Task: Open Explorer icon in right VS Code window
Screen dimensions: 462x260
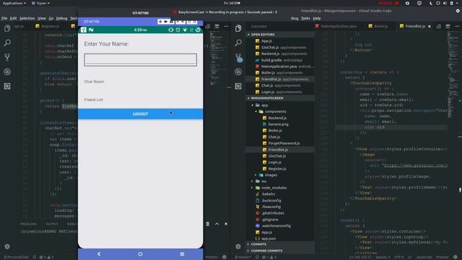Action: (x=238, y=28)
